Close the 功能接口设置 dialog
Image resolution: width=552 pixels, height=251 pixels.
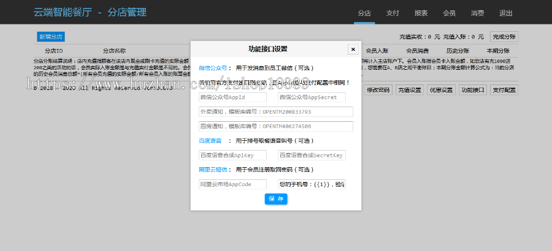click(353, 49)
